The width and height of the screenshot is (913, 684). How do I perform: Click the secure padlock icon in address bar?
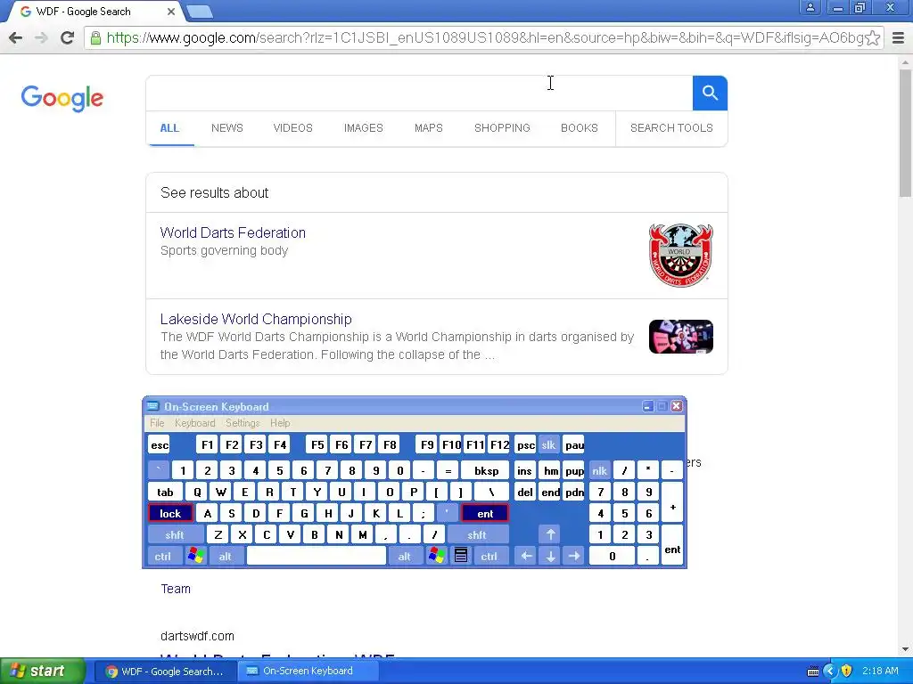(x=95, y=38)
